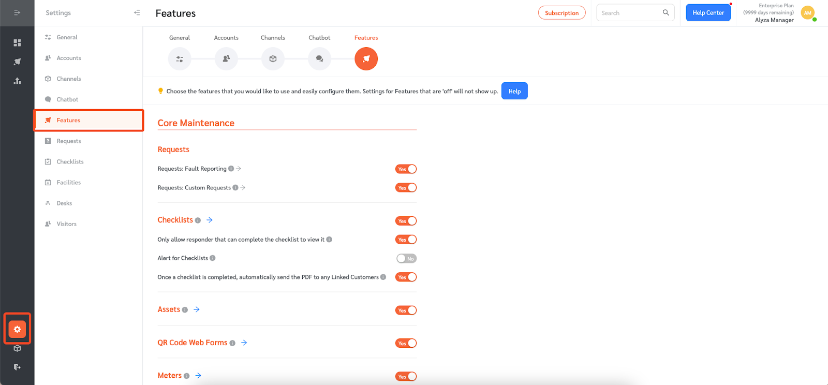The width and height of the screenshot is (828, 385).
Task: Toggle Requests: Fault Reporting switch
Action: (x=406, y=169)
